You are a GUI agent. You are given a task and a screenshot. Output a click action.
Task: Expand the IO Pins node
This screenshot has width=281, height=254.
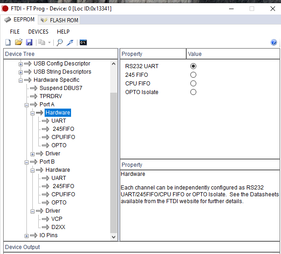pyautogui.click(x=26, y=236)
